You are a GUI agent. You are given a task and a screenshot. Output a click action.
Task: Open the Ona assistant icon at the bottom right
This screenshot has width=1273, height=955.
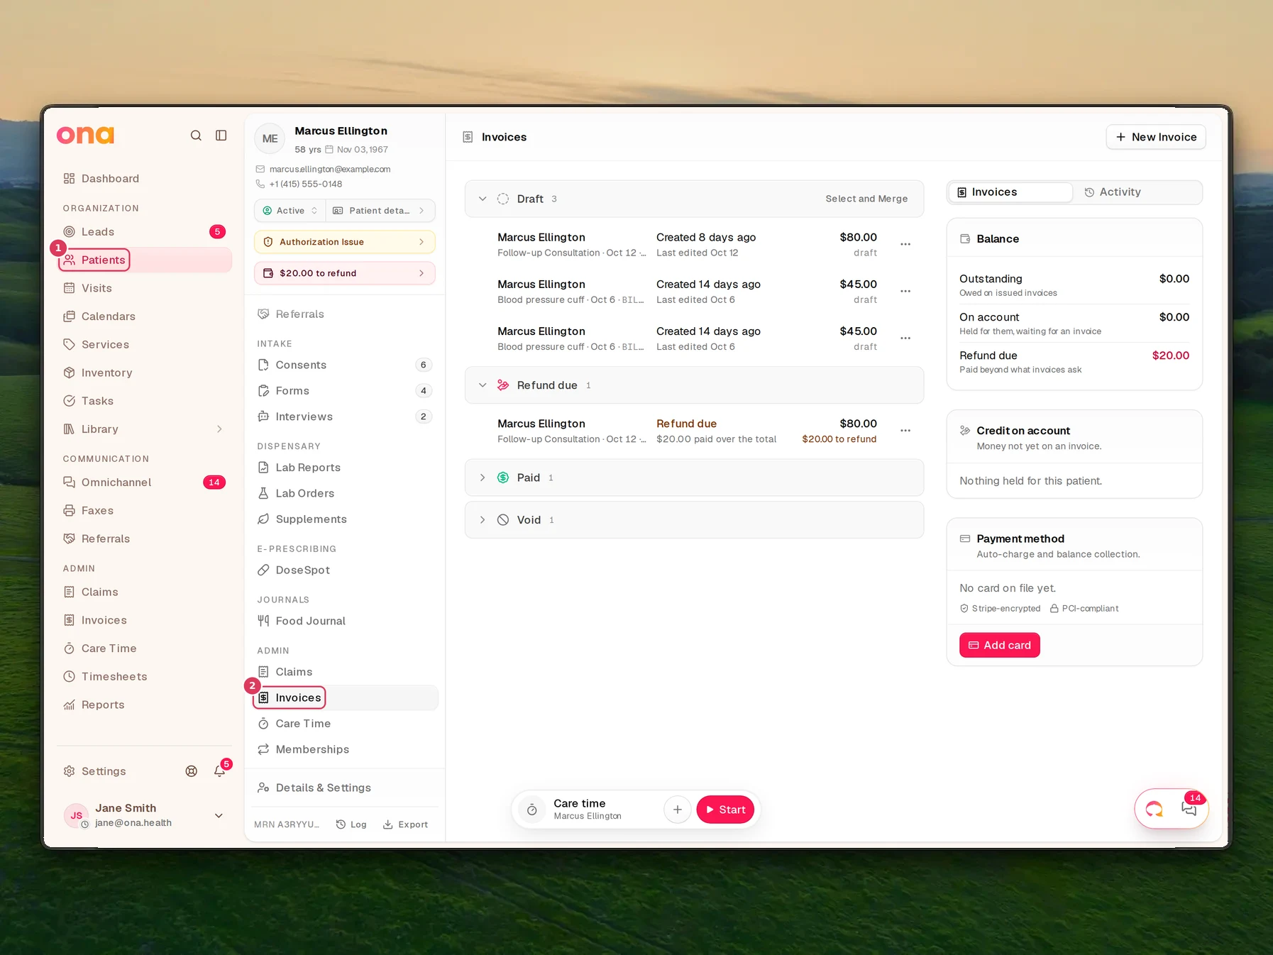tap(1154, 809)
